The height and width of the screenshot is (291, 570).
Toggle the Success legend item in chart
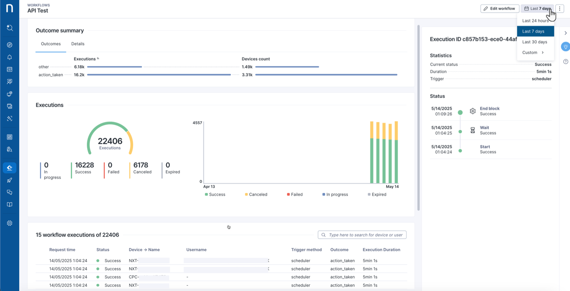(x=215, y=195)
